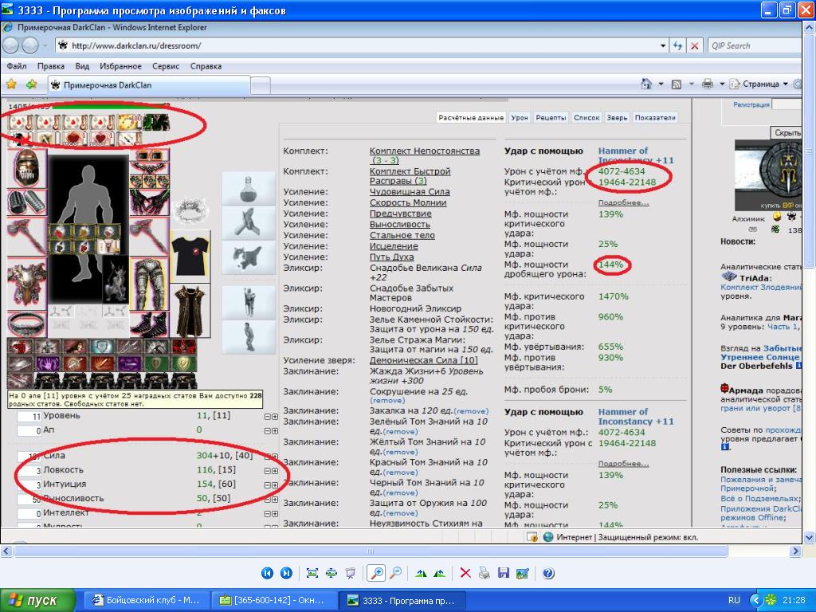
Task: Open the Правка menu
Action: point(50,66)
